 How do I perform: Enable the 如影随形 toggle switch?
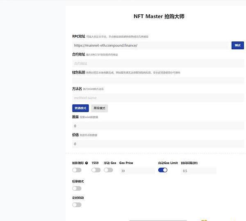point(77,170)
